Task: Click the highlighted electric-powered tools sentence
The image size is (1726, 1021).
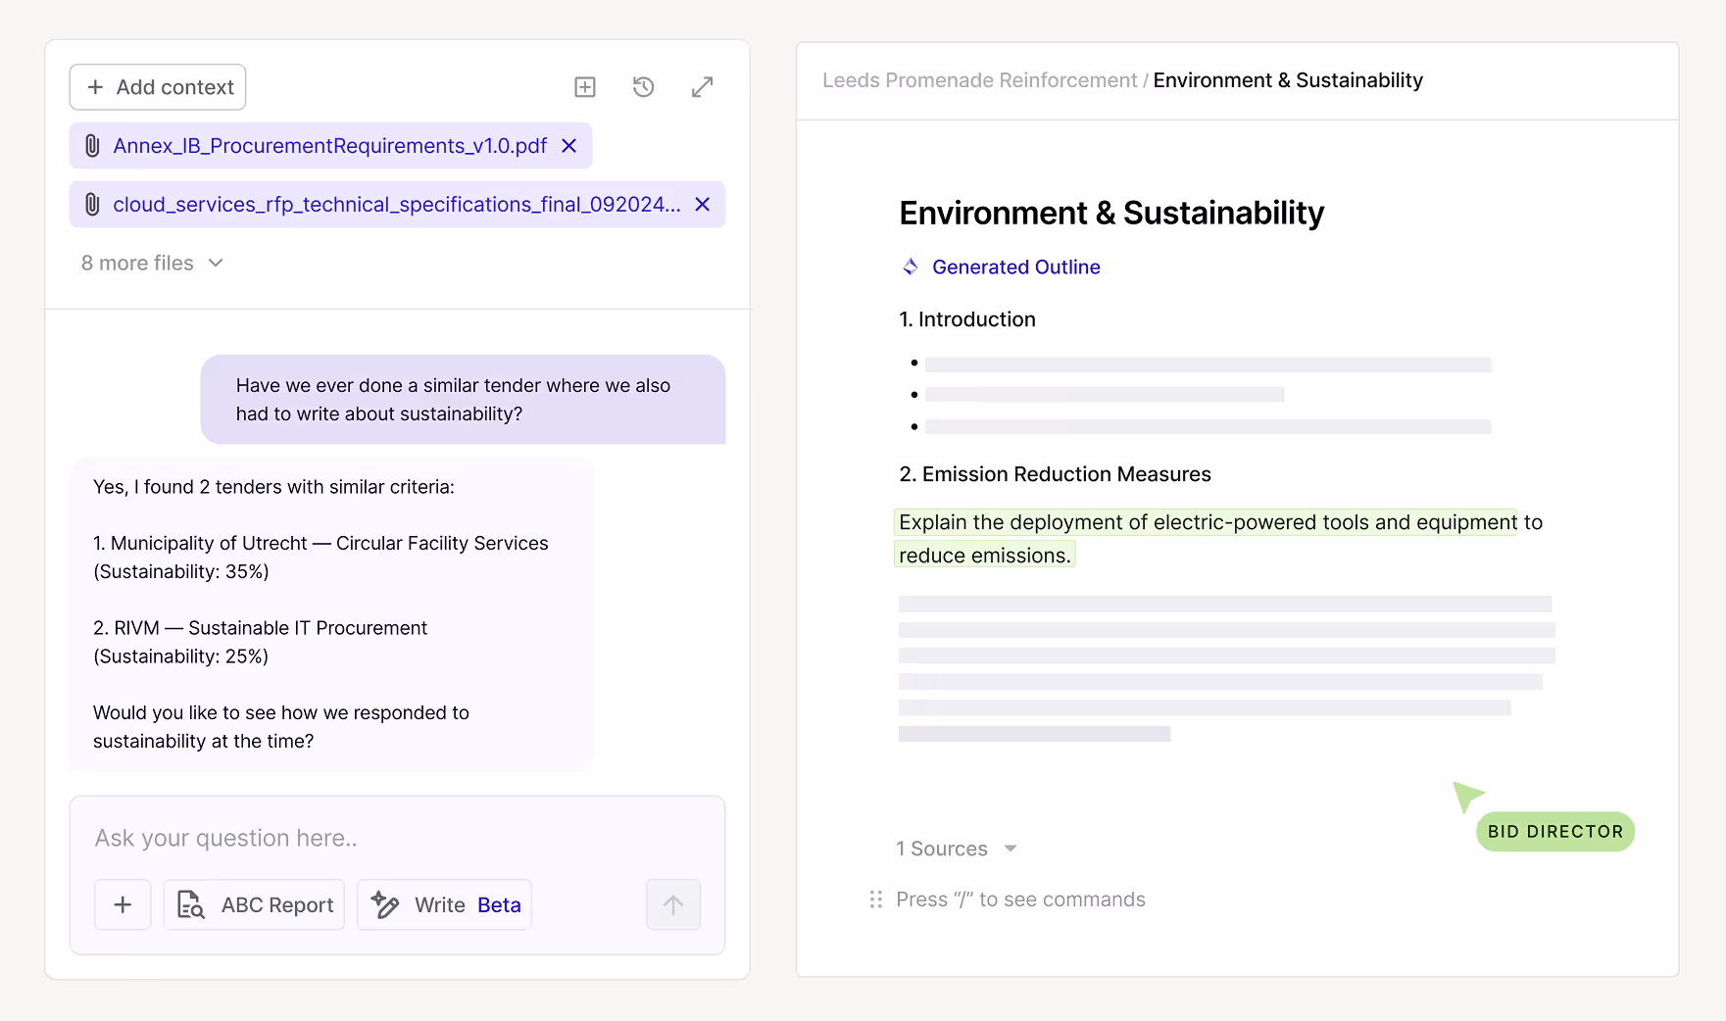Action: tap(1207, 523)
